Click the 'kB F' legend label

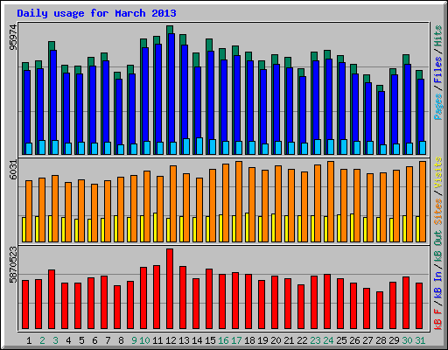438,319
